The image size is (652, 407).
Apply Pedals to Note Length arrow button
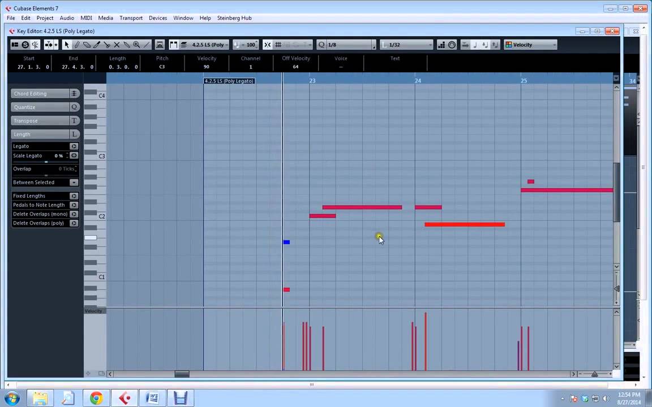point(74,205)
